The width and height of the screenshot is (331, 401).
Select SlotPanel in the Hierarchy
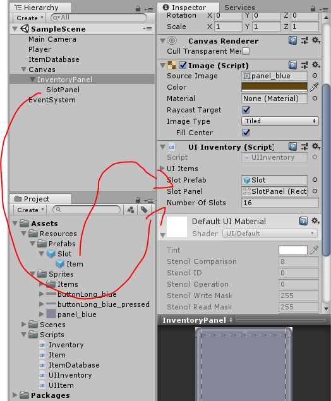[63, 90]
